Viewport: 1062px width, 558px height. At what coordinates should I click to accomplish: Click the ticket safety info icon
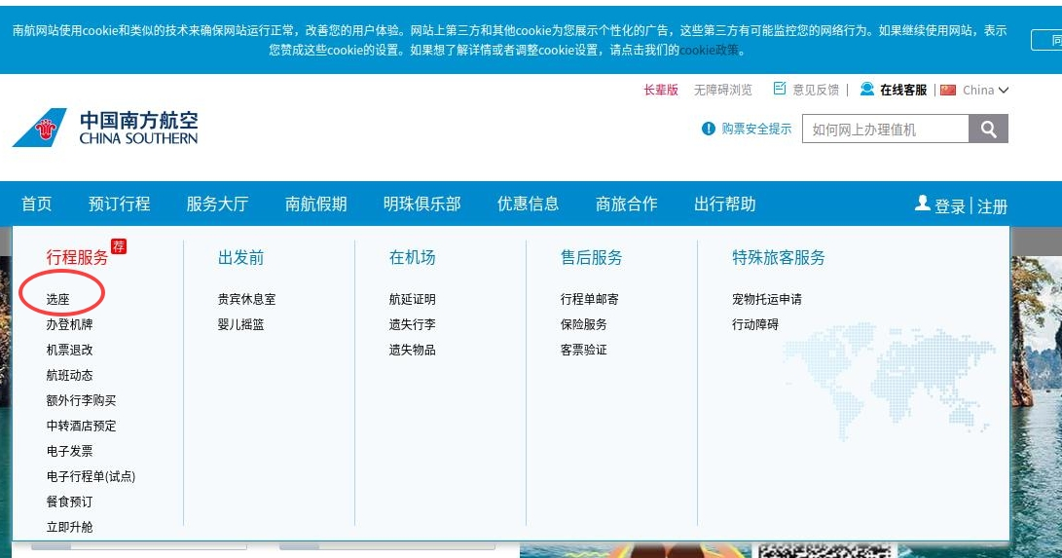(709, 129)
